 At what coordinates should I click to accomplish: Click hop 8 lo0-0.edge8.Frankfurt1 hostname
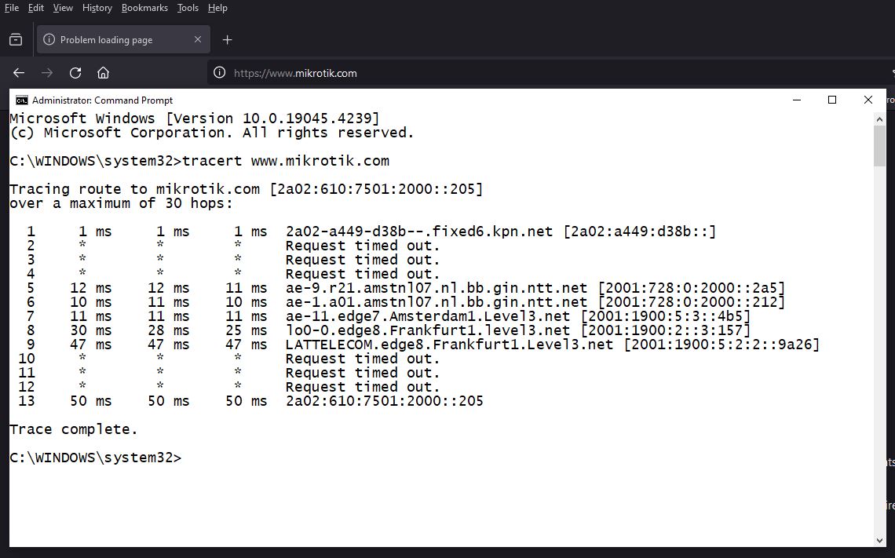tap(428, 330)
